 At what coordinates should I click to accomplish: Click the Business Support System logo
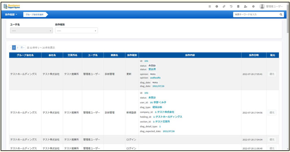click(12, 6)
